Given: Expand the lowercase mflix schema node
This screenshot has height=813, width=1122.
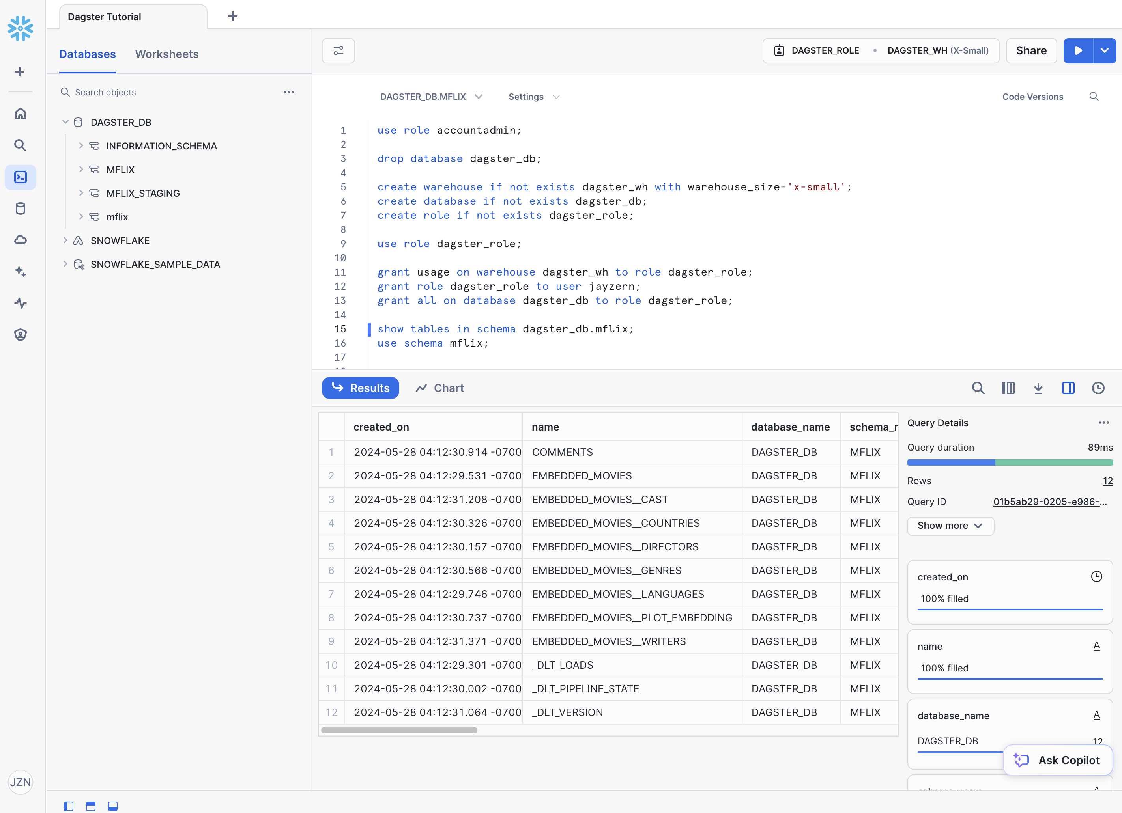Looking at the screenshot, I should (81, 217).
